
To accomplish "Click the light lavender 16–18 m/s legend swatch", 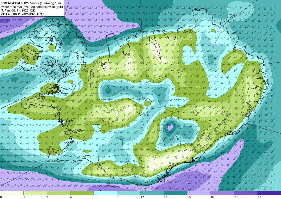I will (199, 193).
